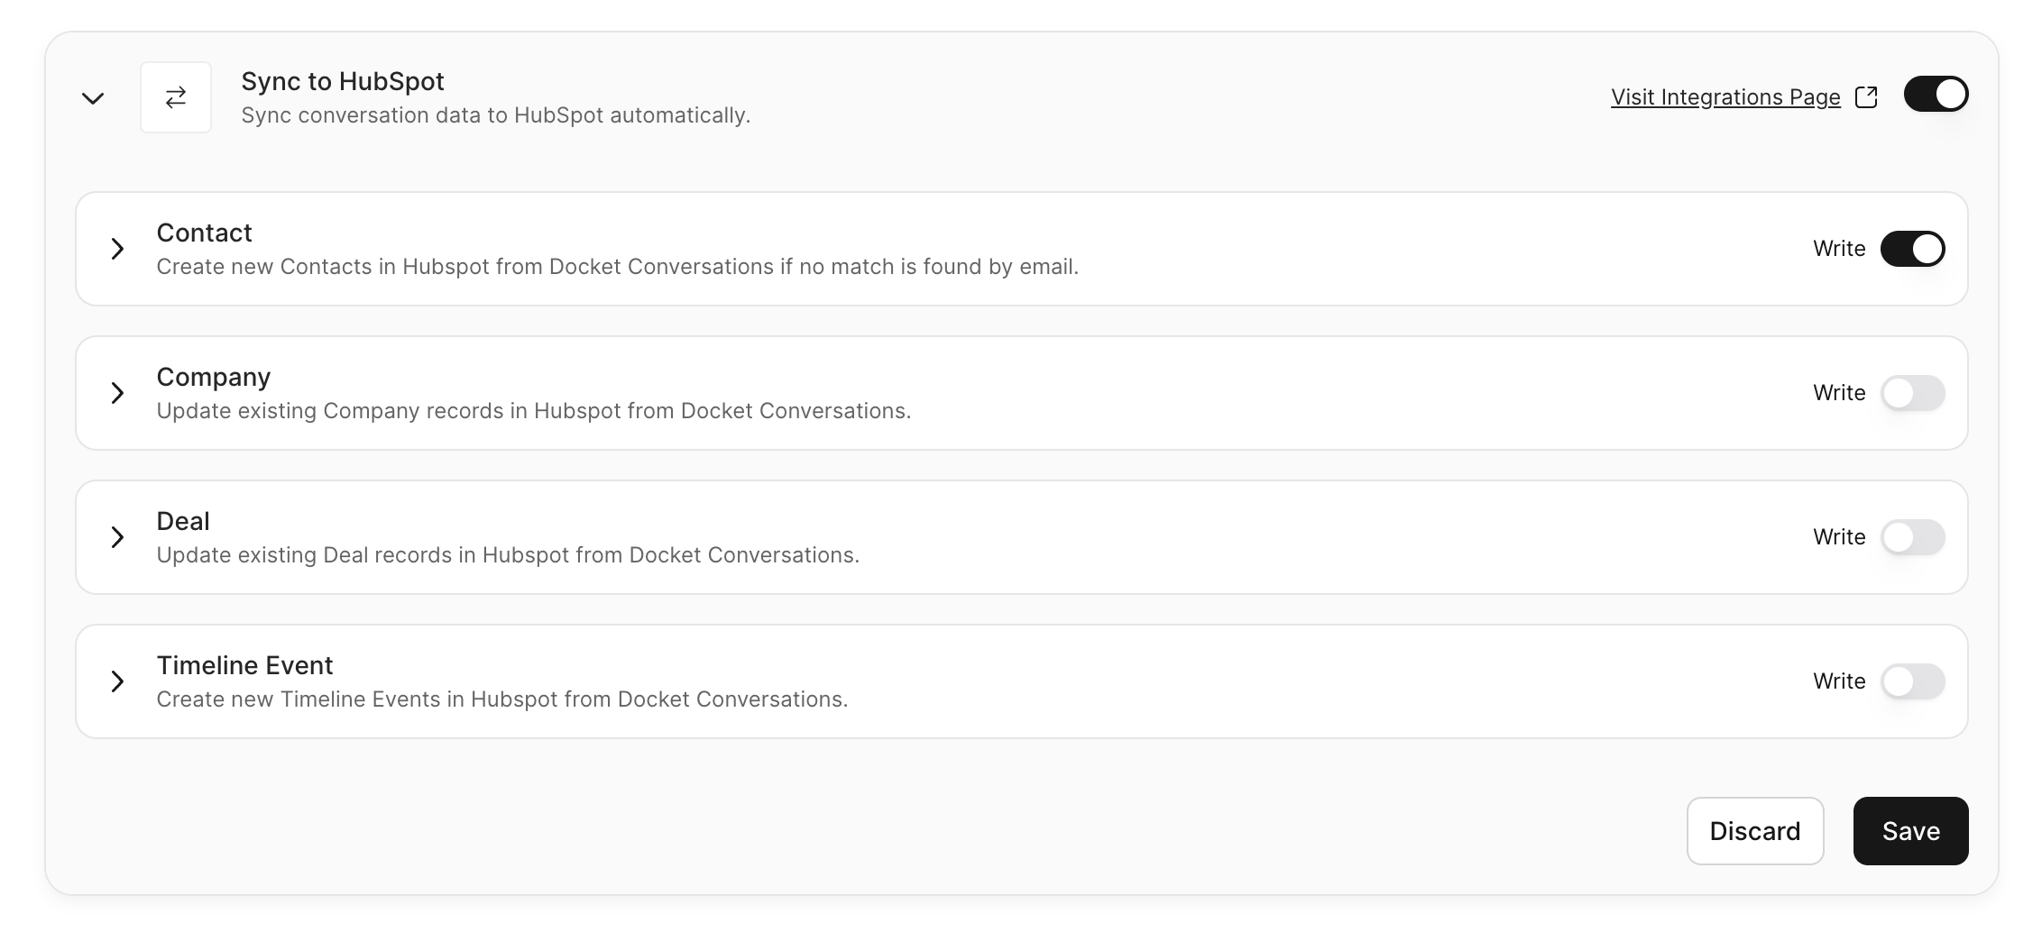Click the Company row title
The height and width of the screenshot is (932, 2042).
[x=213, y=378]
